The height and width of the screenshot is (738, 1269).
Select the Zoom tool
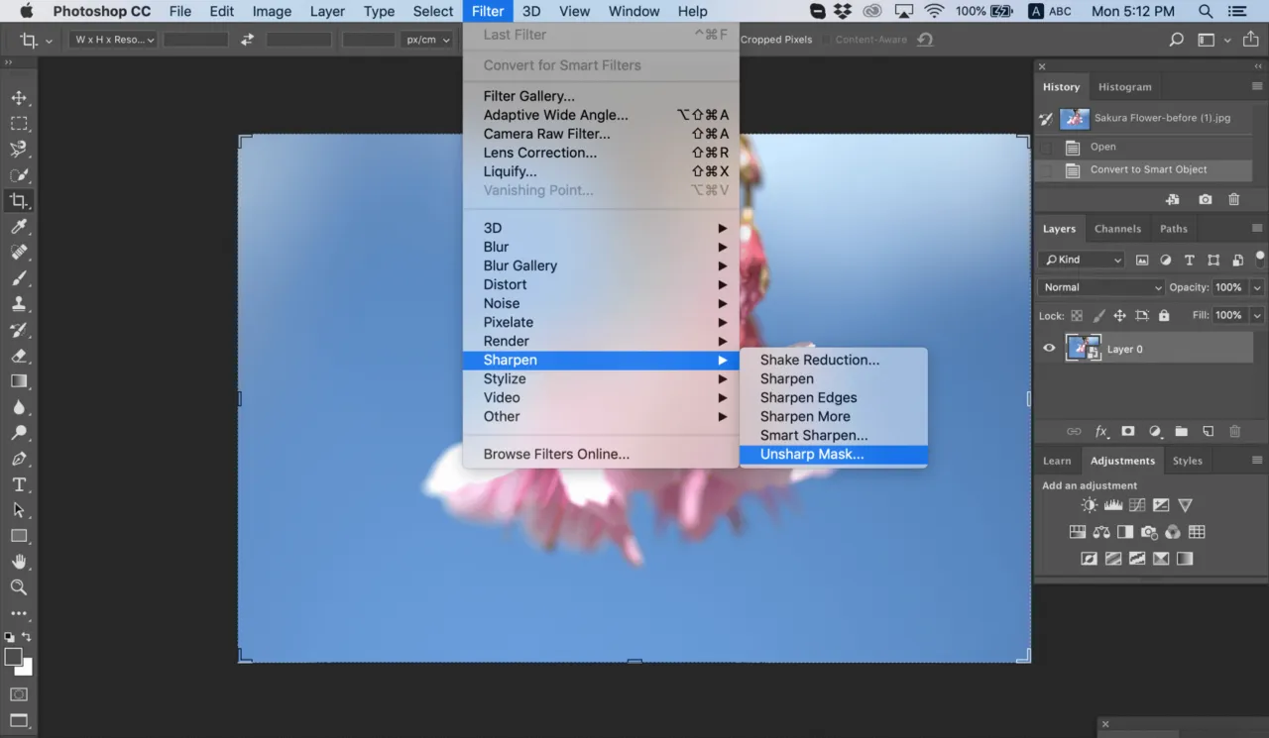click(20, 587)
